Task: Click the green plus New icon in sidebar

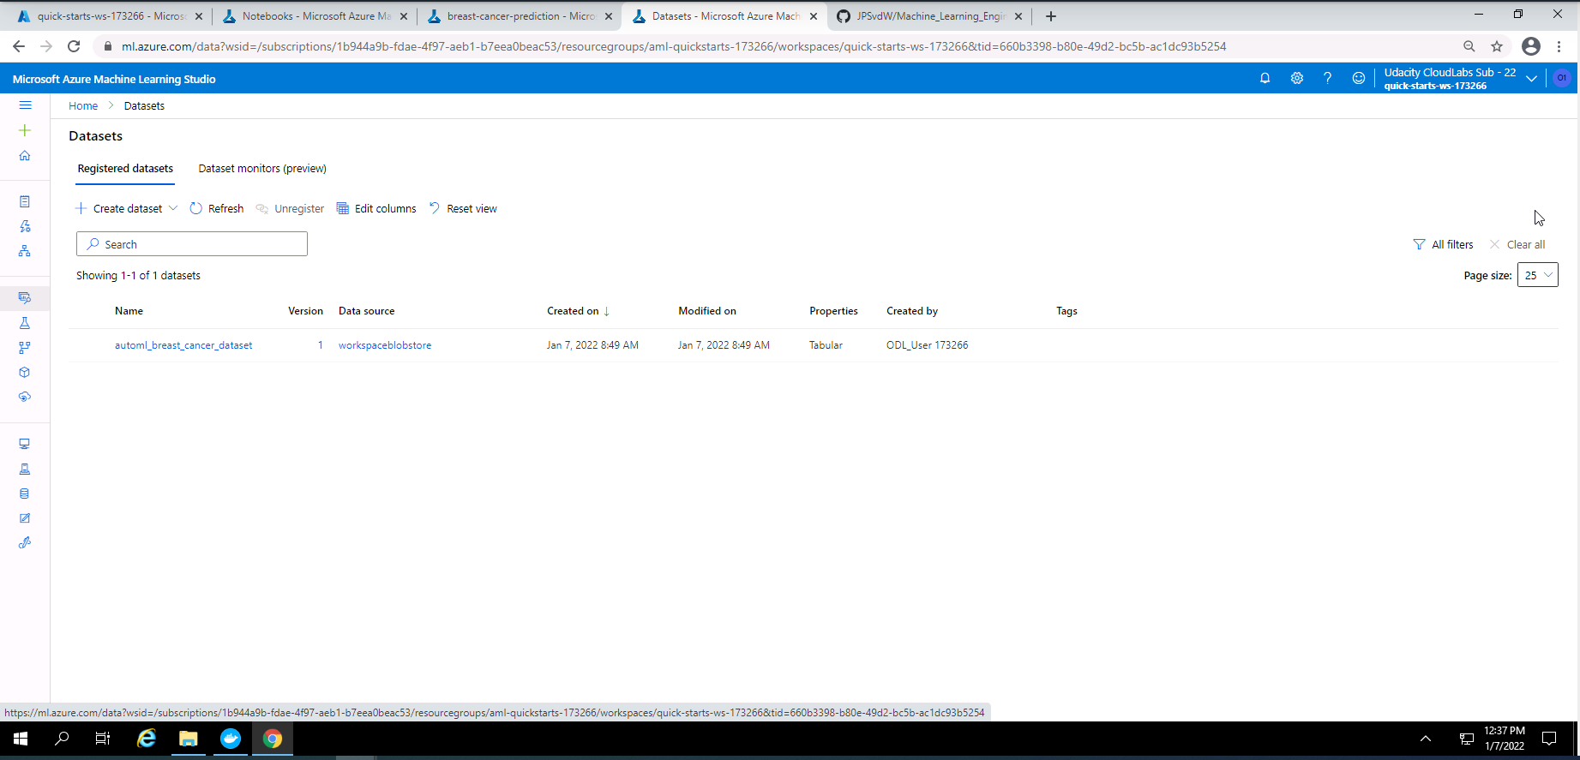Action: (25, 130)
